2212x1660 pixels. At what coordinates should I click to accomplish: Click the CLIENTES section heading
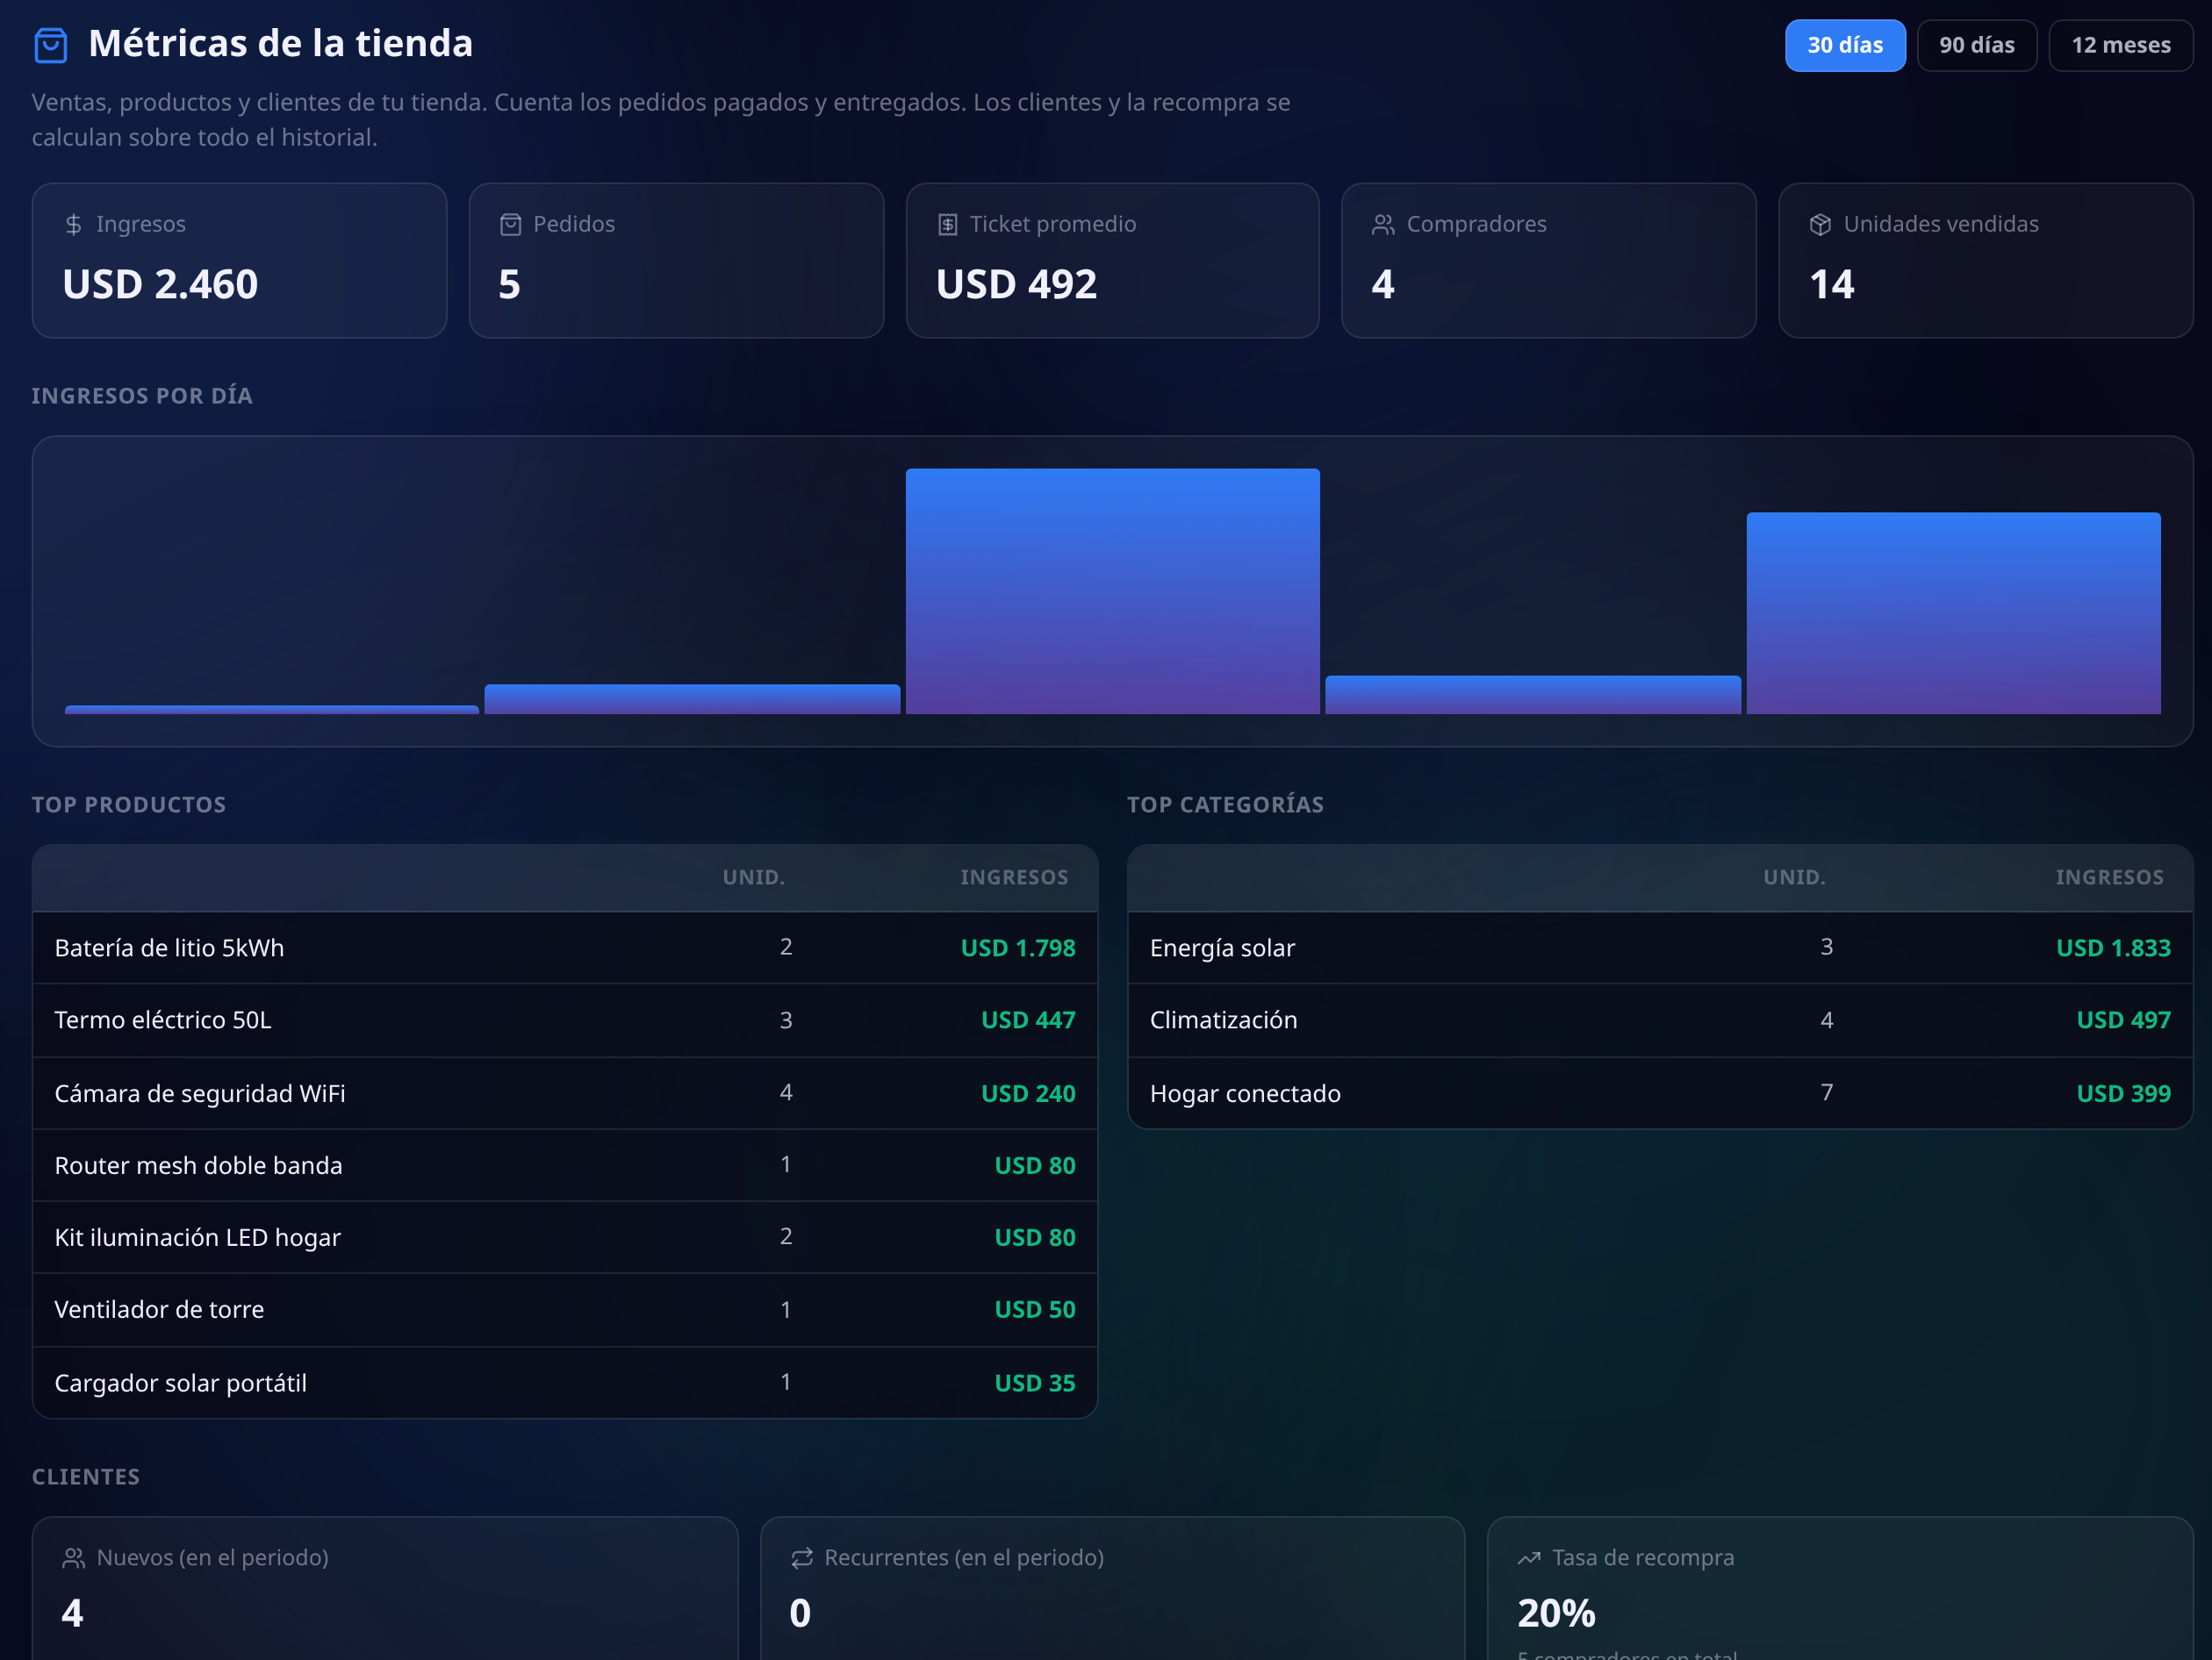coord(86,1478)
